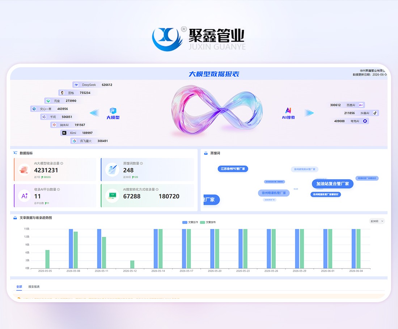Click the 文心一言 hexagon icon
Screen dimensions: 398x329
[x=34, y=109]
